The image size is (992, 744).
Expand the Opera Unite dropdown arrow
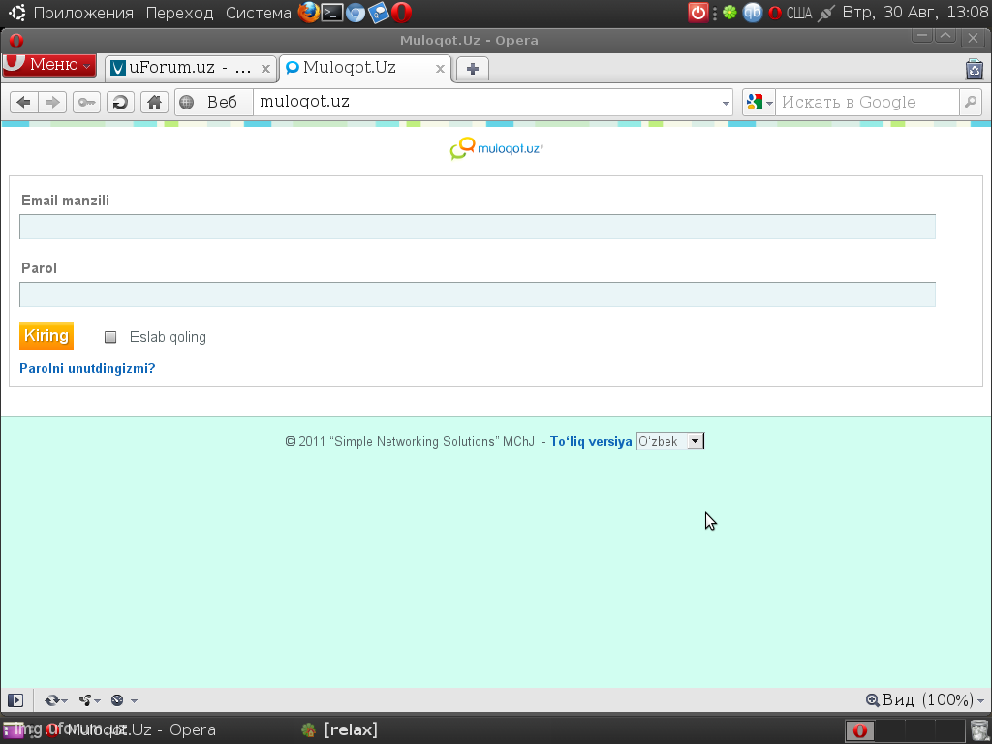click(x=98, y=701)
